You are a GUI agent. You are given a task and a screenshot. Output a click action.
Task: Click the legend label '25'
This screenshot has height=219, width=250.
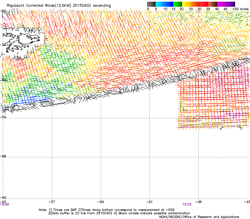tap(191, 9)
